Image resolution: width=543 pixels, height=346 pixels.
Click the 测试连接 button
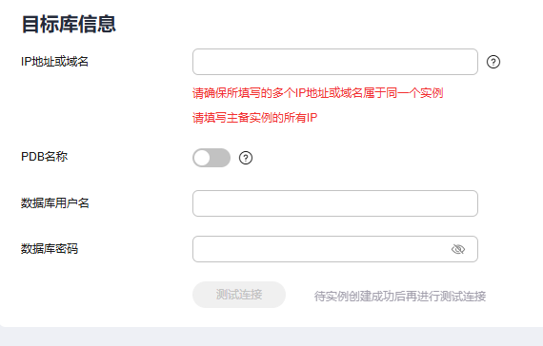click(x=239, y=295)
